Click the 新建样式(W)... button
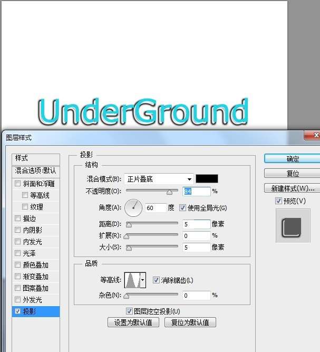320x352 pixels. coord(292,188)
